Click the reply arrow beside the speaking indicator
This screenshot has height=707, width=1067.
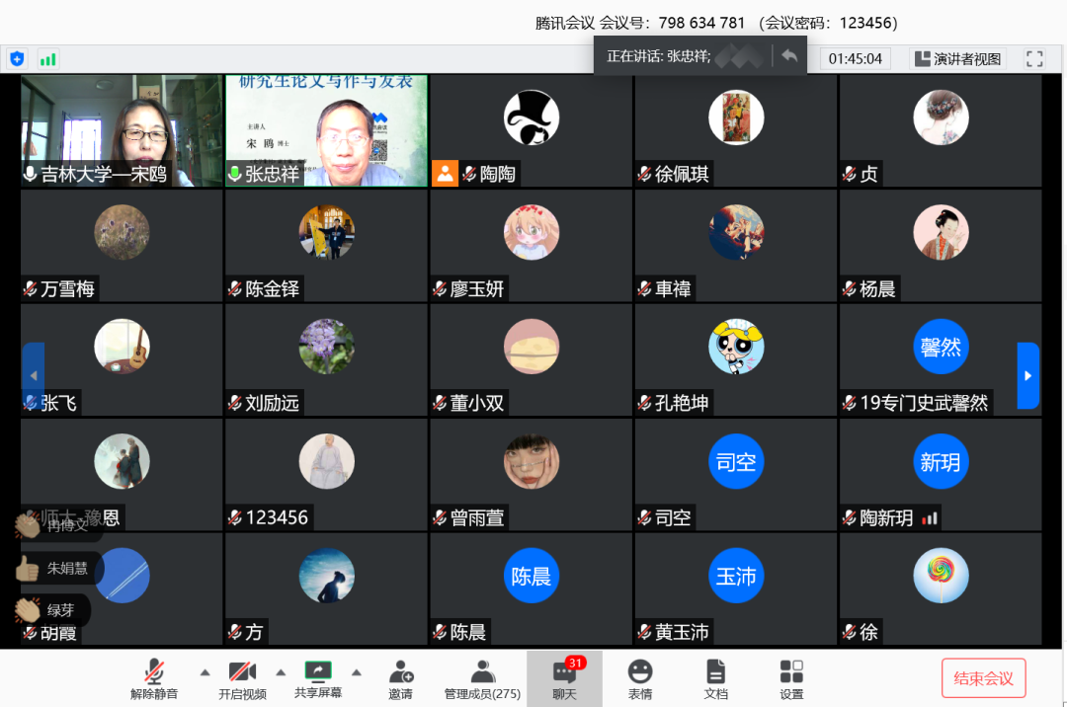point(789,55)
